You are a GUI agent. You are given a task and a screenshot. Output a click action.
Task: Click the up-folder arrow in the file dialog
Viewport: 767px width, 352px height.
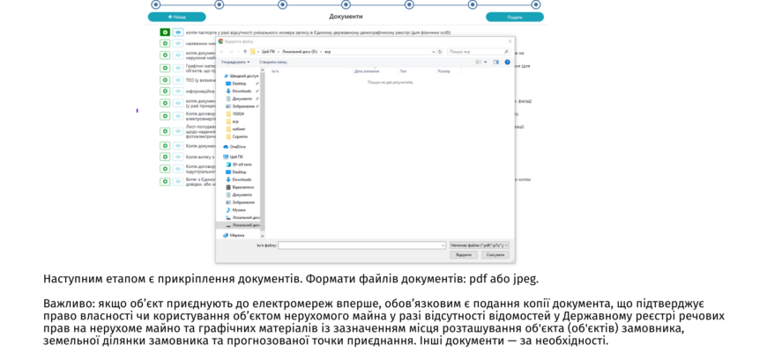click(245, 51)
